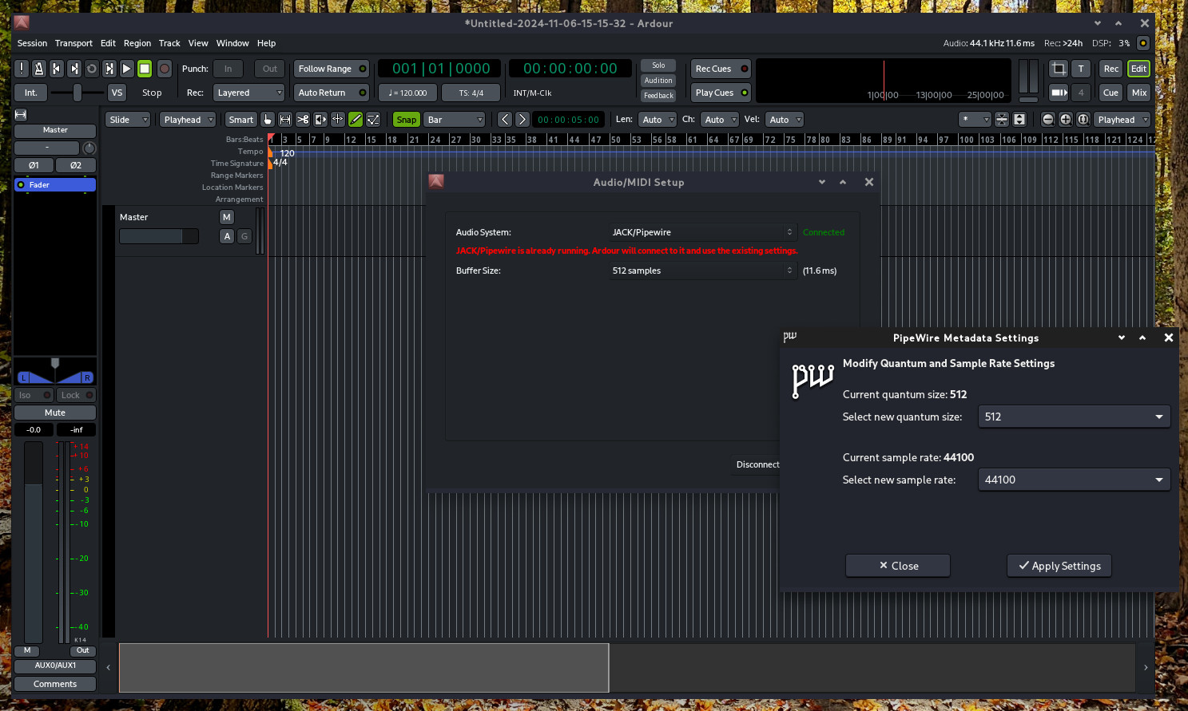Image resolution: width=1188 pixels, height=711 pixels.
Task: Open the Rec mode Layered dropdown
Action: [x=248, y=93]
